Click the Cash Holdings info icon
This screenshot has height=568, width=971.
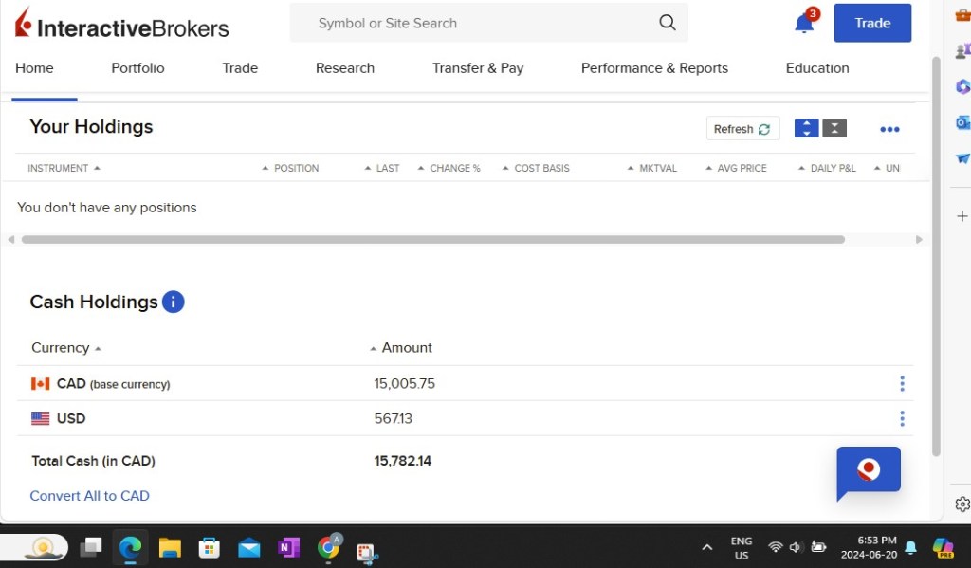(173, 302)
